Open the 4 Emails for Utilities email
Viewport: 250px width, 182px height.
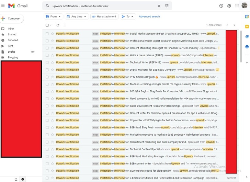coord(140,178)
